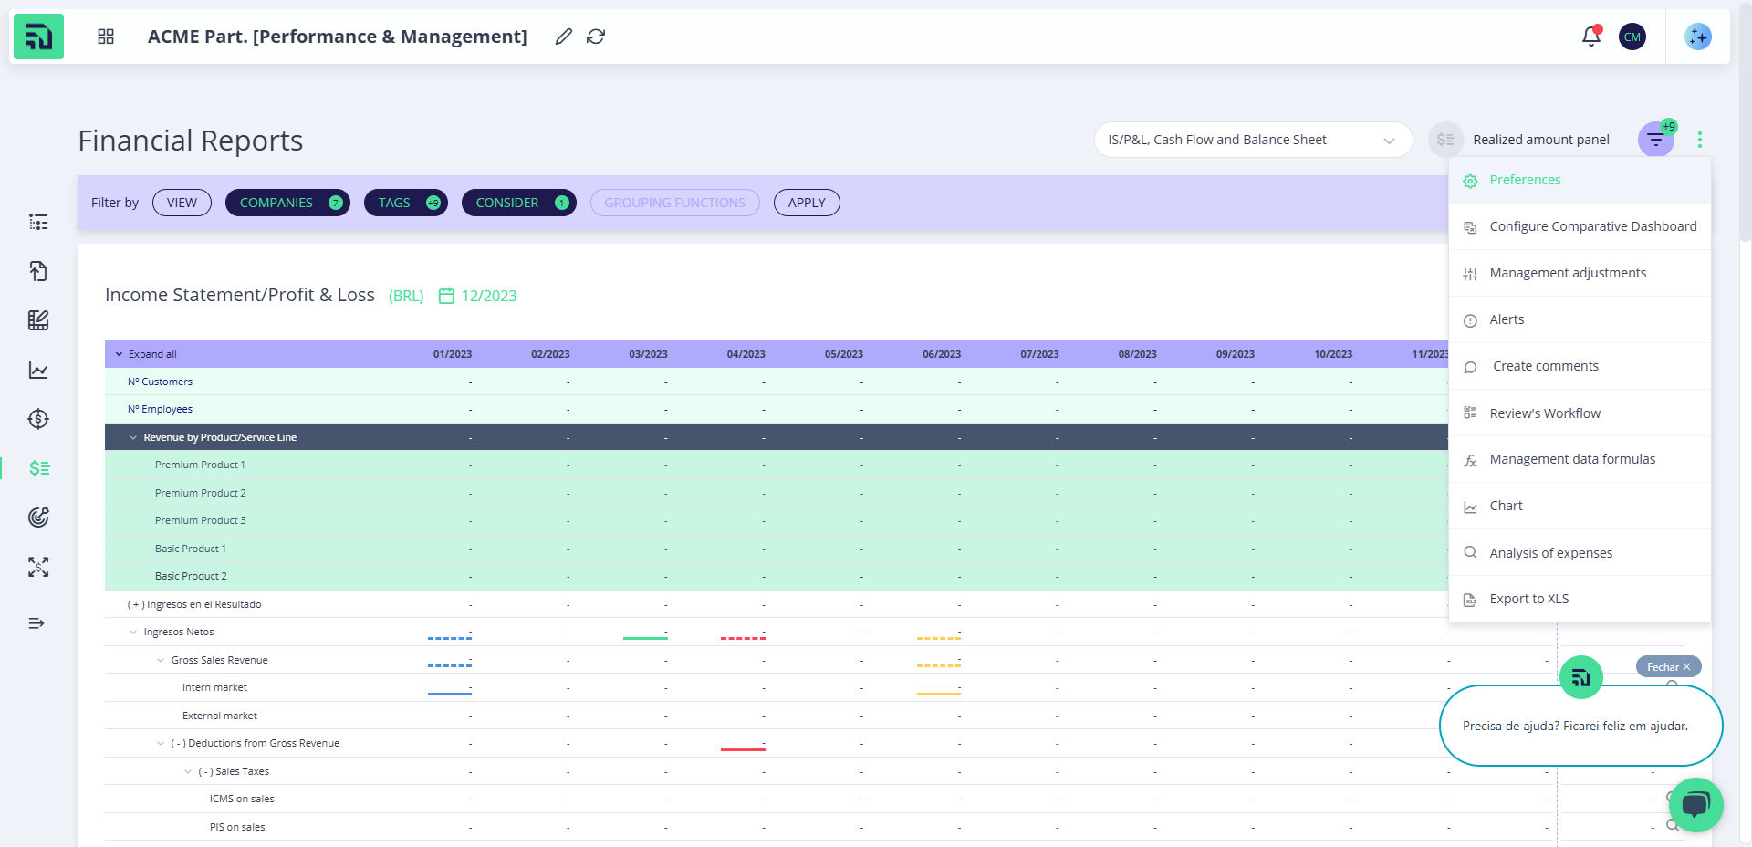
Task: Toggle the COMPANIES filter pill
Action: 287,203
